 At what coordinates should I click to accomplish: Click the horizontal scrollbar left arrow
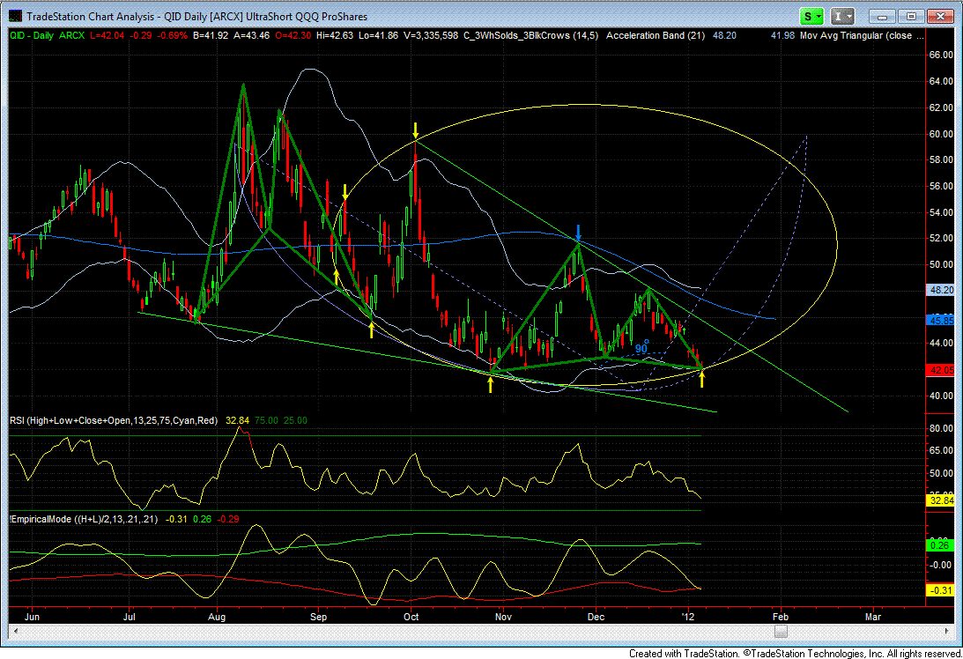(x=15, y=632)
